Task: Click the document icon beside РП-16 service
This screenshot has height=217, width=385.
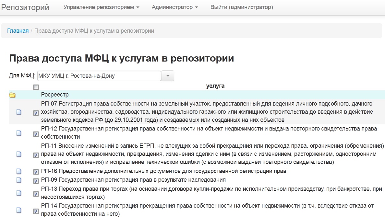Action: point(19,171)
